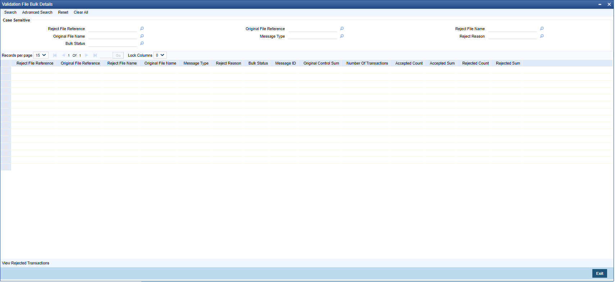Open lookup for Reject File Name field
615x282 pixels.
click(542, 29)
